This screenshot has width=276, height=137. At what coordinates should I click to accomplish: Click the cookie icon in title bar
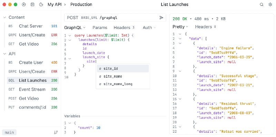41,4
